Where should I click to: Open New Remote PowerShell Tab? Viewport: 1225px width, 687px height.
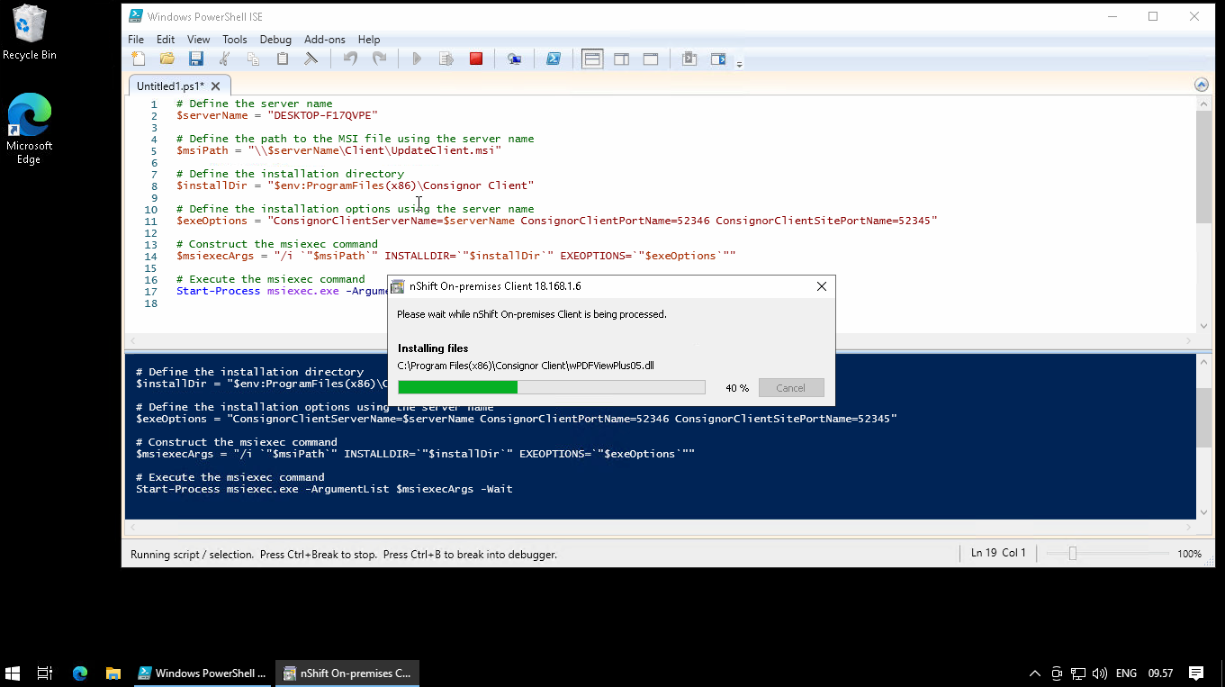[514, 59]
